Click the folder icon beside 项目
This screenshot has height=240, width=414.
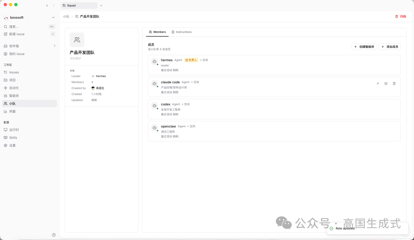tap(5, 80)
